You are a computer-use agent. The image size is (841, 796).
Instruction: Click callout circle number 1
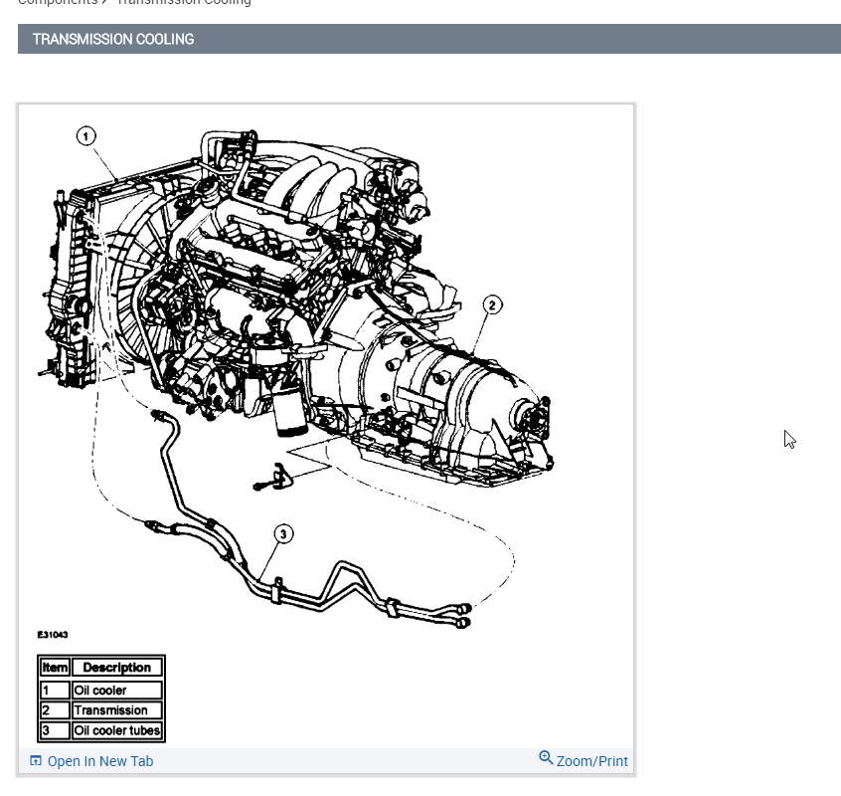tap(86, 136)
